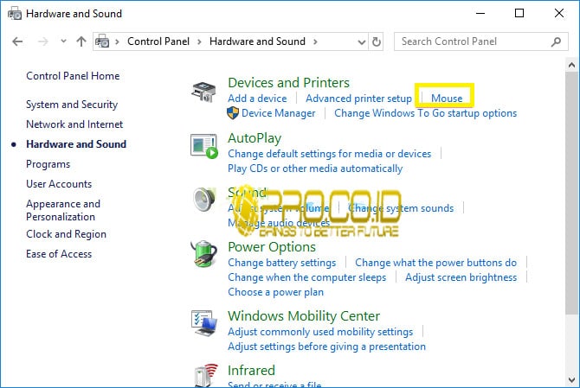Open Change what the power buttons do
This screenshot has width=580, height=388.
point(435,263)
